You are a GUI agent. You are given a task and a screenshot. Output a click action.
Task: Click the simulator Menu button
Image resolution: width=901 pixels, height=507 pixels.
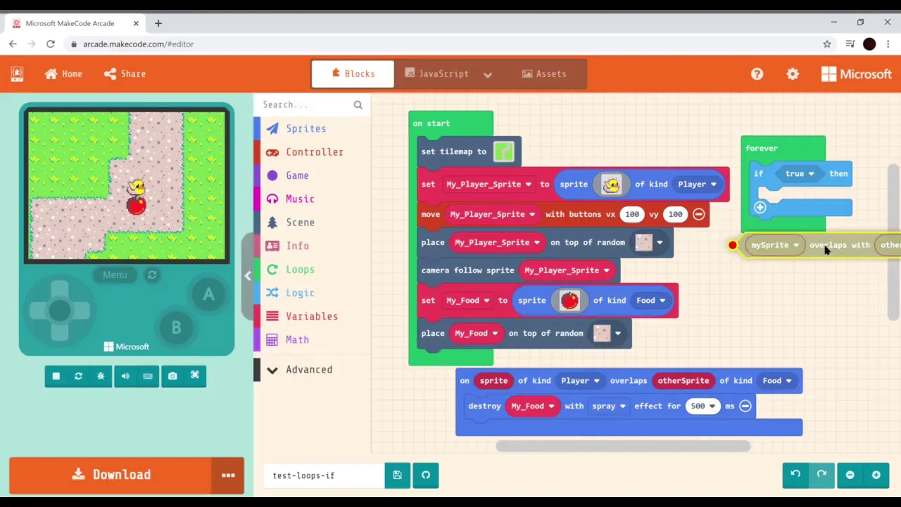115,275
